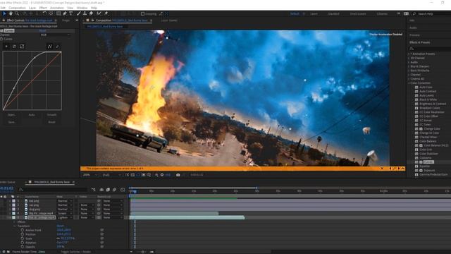The height and width of the screenshot is (254, 451).
Task: Click the pencil draw tool in Curves
Action: pos(58,46)
